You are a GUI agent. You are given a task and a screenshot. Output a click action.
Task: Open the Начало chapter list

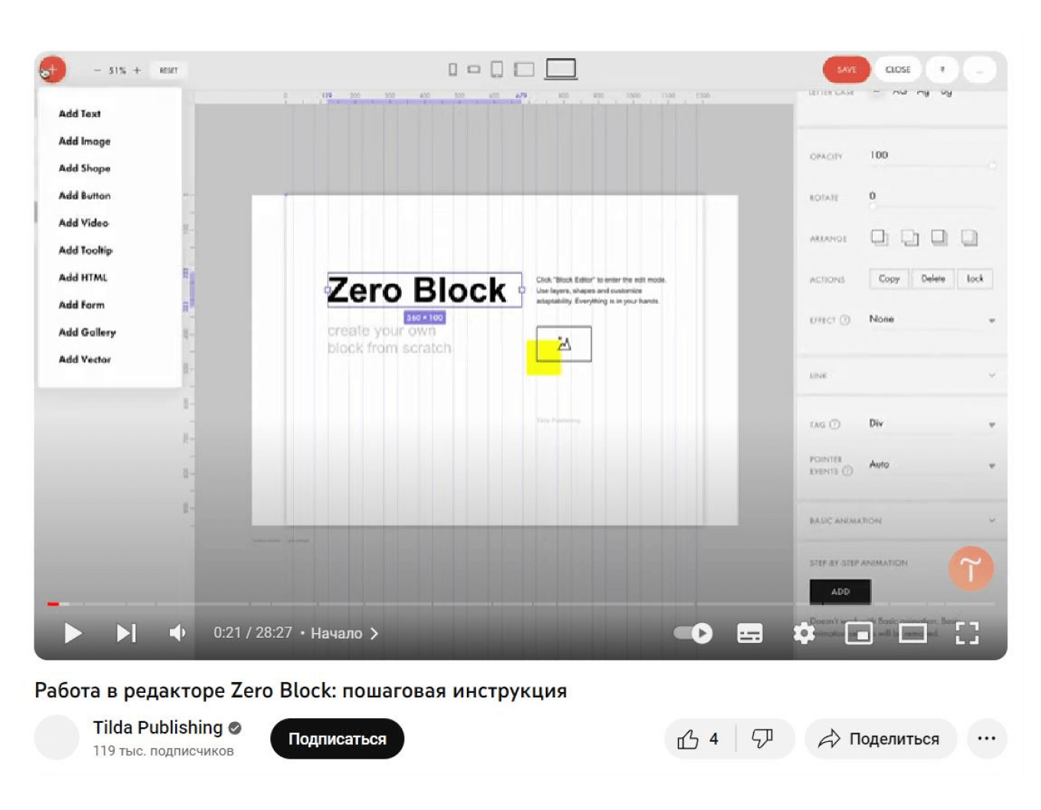coord(344,633)
